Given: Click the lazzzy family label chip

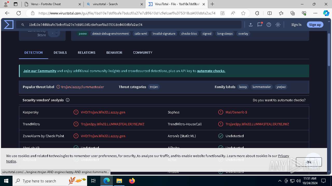Looking at the screenshot, I should coord(243,87).
